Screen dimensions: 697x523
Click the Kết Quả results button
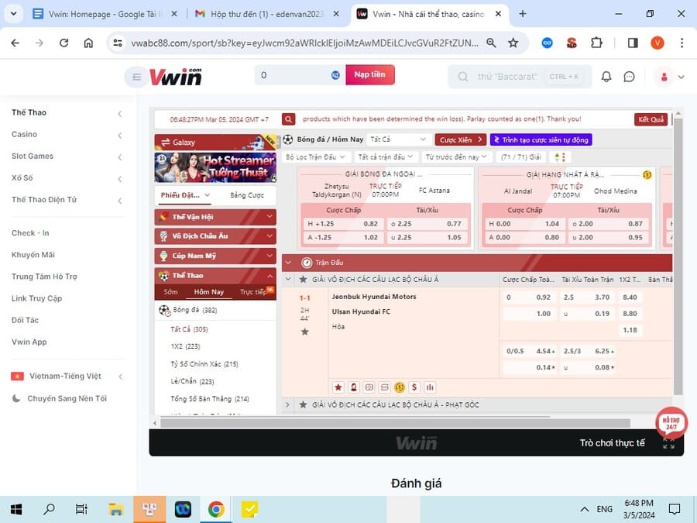pos(651,119)
